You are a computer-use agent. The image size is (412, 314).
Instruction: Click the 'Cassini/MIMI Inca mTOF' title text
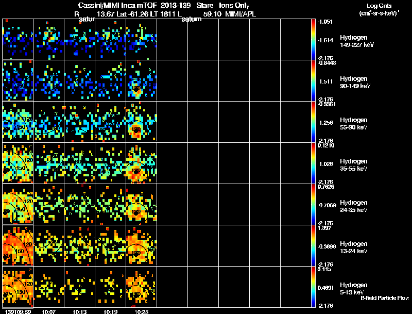[x=117, y=5]
